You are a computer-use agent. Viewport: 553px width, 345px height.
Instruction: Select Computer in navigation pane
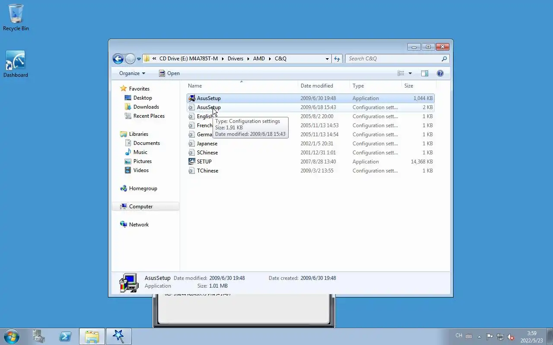[x=146, y=207]
